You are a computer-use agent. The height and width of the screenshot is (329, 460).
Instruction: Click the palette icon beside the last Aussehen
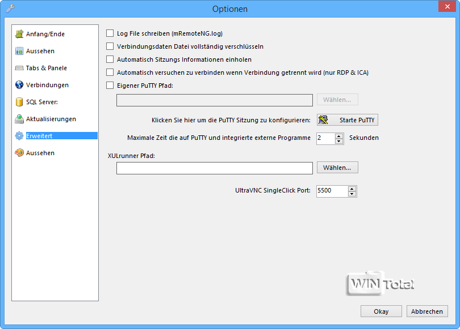click(19, 153)
